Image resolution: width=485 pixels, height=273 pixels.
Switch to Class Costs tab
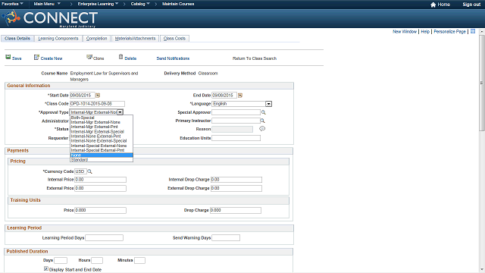[174, 39]
